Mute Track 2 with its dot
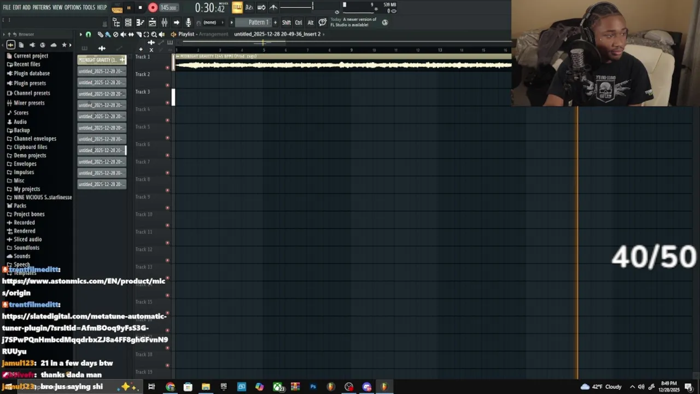The image size is (700, 394). click(x=167, y=85)
